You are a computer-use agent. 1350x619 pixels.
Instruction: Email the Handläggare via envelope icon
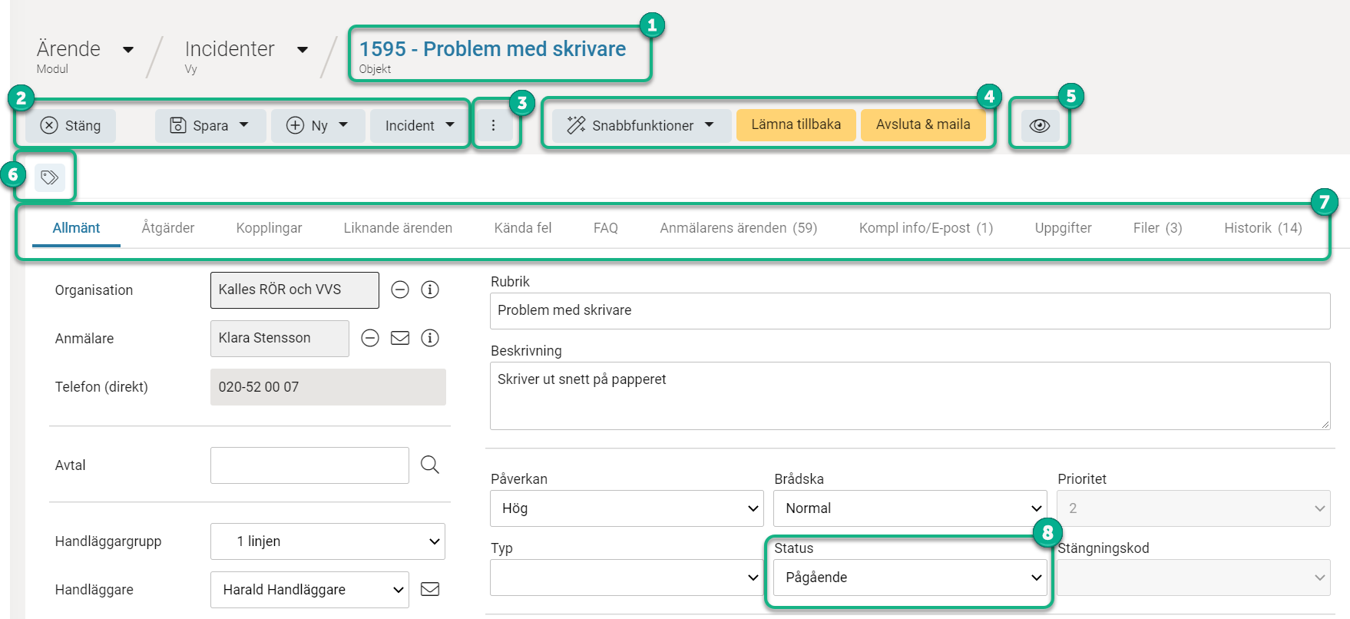pos(430,589)
